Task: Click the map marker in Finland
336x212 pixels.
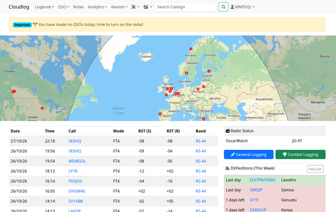Action: click(209, 71)
